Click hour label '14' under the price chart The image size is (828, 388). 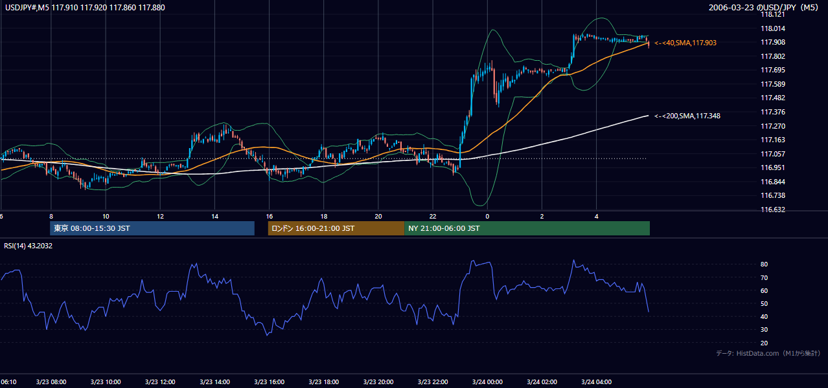click(x=214, y=217)
